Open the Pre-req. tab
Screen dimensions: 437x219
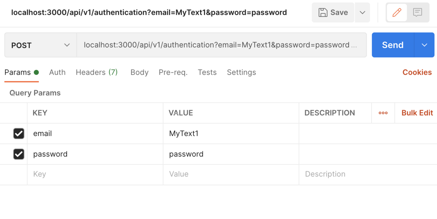173,72
